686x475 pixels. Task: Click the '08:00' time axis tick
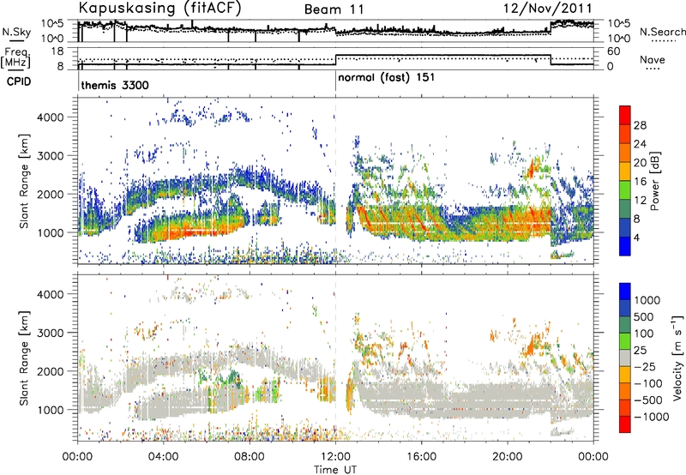pyautogui.click(x=250, y=457)
